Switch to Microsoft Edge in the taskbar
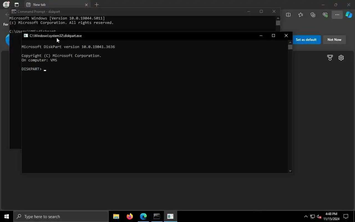 tap(143, 216)
